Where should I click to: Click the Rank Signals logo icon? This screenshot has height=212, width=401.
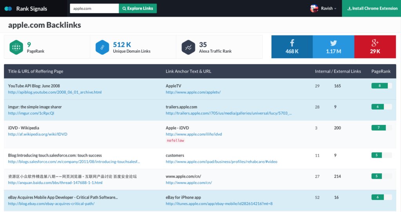point(8,9)
